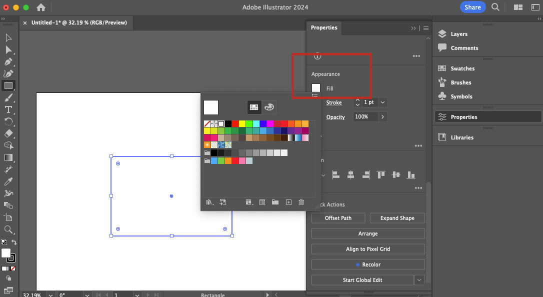The height and width of the screenshot is (297, 543).
Task: Select the Pen tool
Action: (8, 61)
